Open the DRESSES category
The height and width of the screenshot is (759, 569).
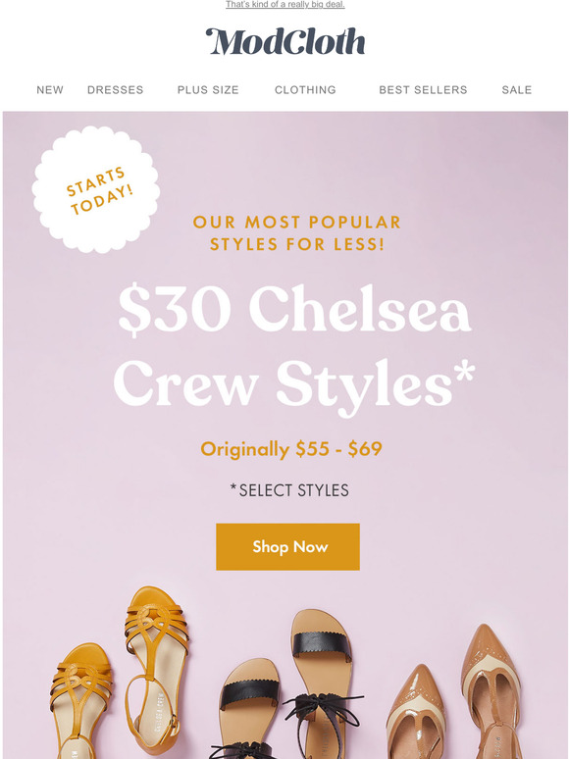tap(115, 90)
